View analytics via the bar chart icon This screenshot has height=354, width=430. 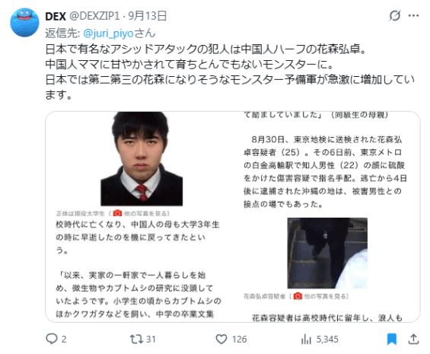coord(306,340)
